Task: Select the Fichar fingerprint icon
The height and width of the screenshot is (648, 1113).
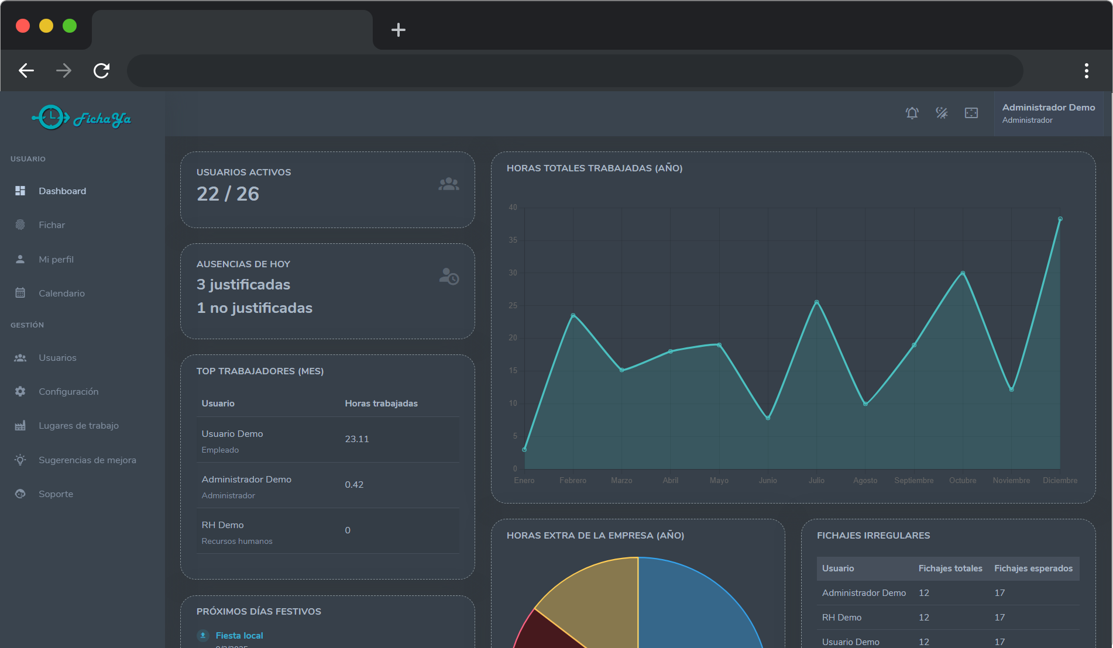Action: click(20, 225)
